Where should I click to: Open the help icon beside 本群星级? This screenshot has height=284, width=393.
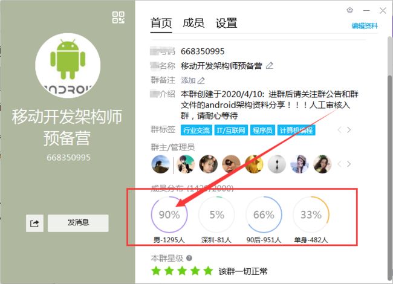pyautogui.click(x=189, y=258)
